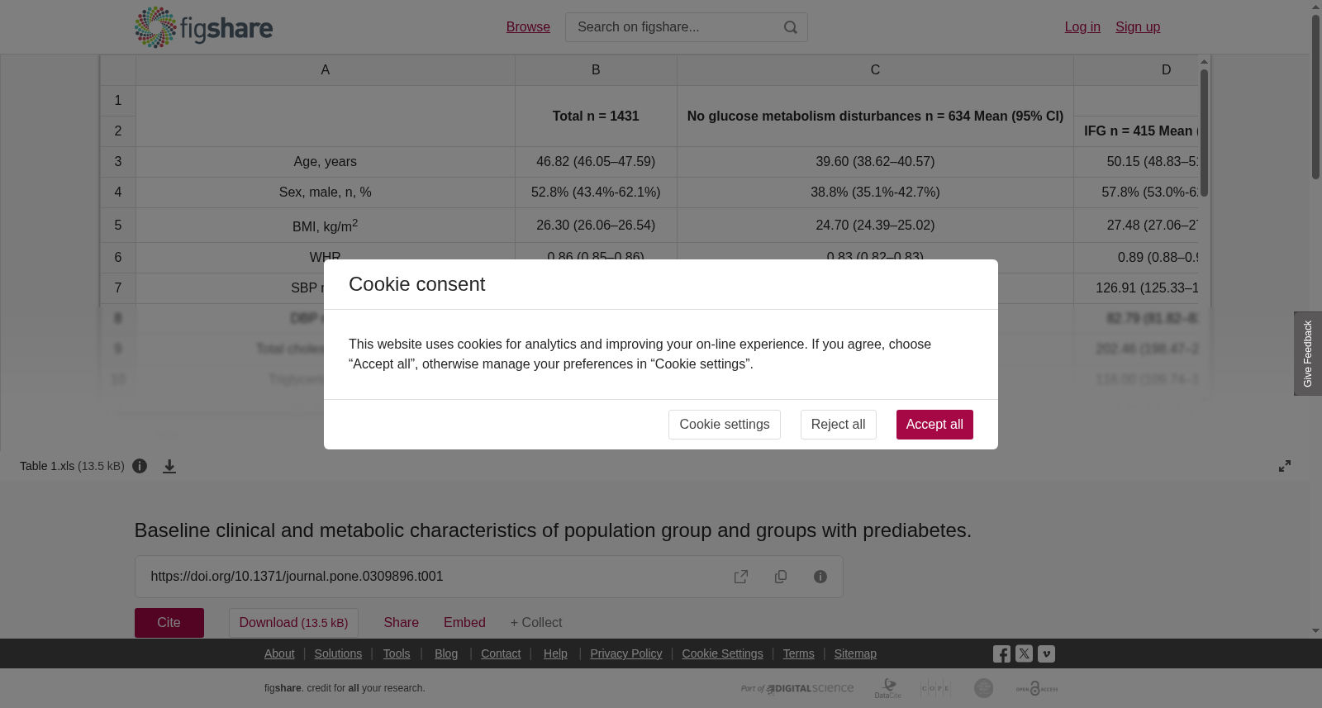Open file info icon beside Table 1.xls
This screenshot has width=1322, height=708.
140,466
